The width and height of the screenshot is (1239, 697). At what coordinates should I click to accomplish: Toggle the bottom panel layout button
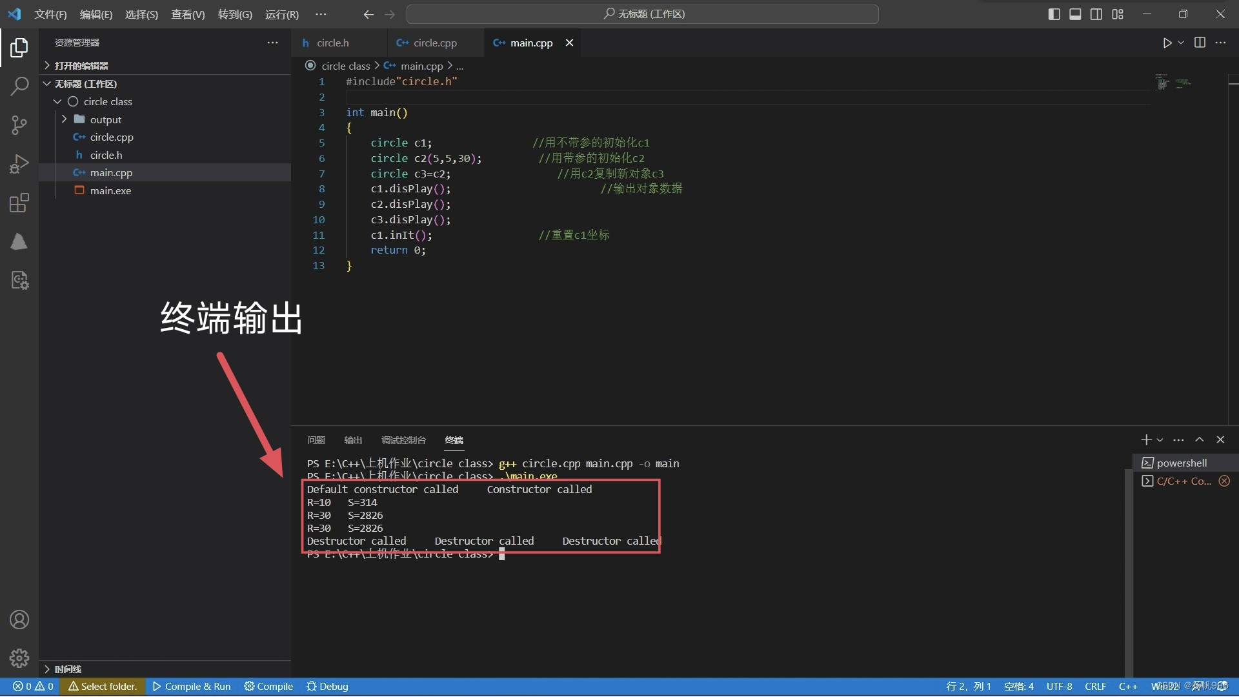click(x=1075, y=14)
